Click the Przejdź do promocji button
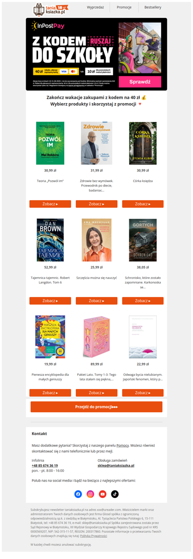The height and width of the screenshot is (559, 193). pos(96,407)
